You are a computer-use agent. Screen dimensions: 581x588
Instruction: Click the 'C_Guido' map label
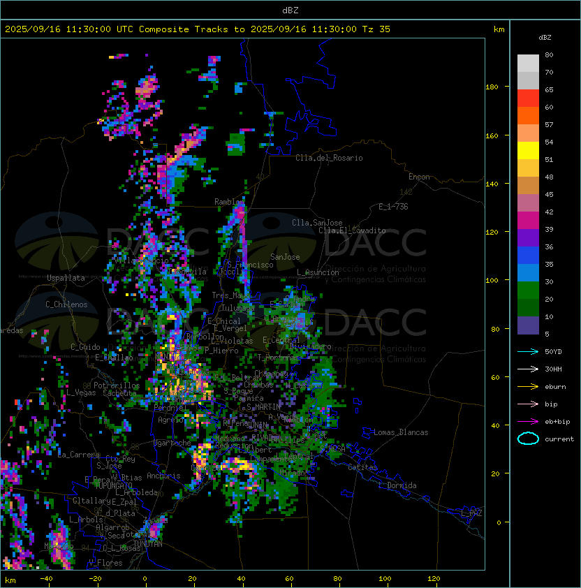(85, 347)
